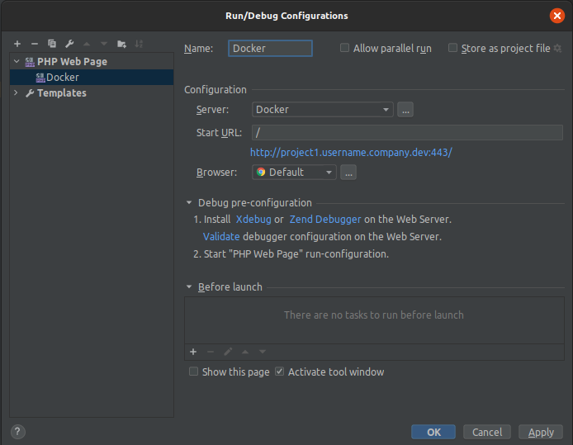The width and height of the screenshot is (573, 445).
Task: Click the Docker configuration icon in tree
Action: [40, 78]
